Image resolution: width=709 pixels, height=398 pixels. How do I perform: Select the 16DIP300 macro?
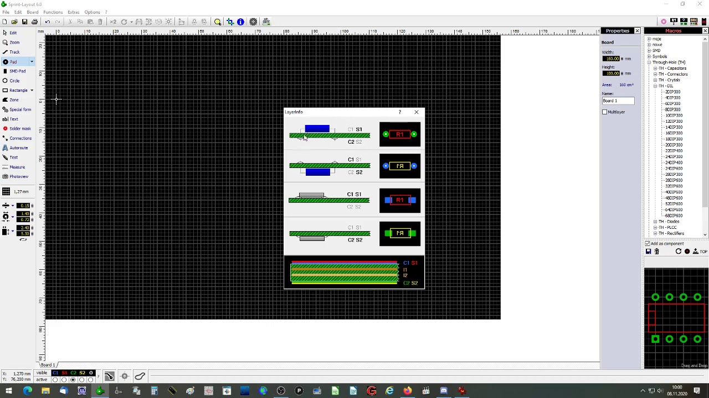(x=674, y=133)
